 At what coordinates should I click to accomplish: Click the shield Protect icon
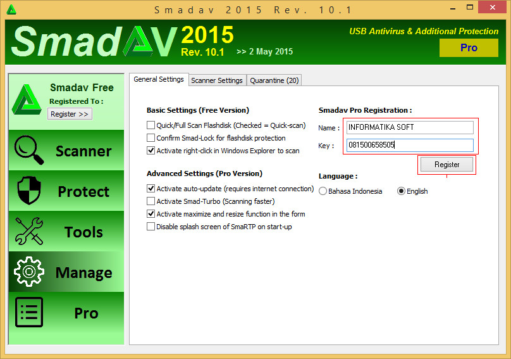coord(29,191)
